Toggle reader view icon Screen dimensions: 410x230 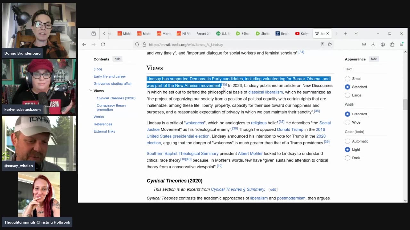323,45
